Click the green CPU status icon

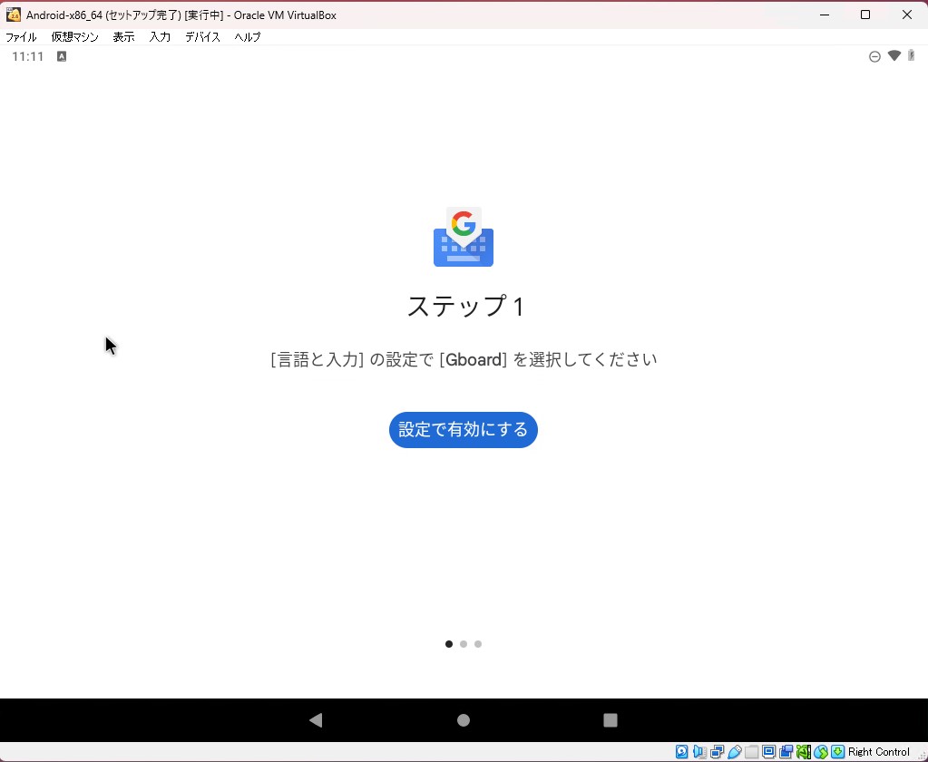804,752
